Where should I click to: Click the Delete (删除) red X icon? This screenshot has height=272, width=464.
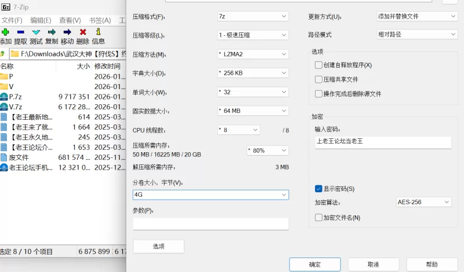point(83,32)
